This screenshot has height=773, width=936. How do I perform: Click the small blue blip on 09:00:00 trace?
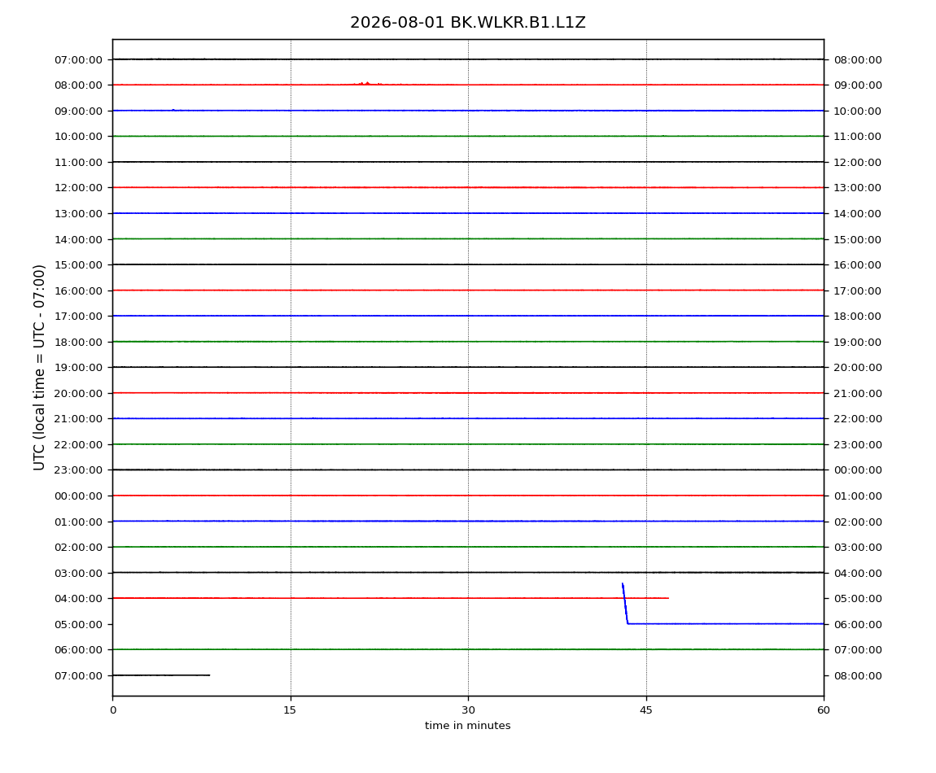point(173,110)
